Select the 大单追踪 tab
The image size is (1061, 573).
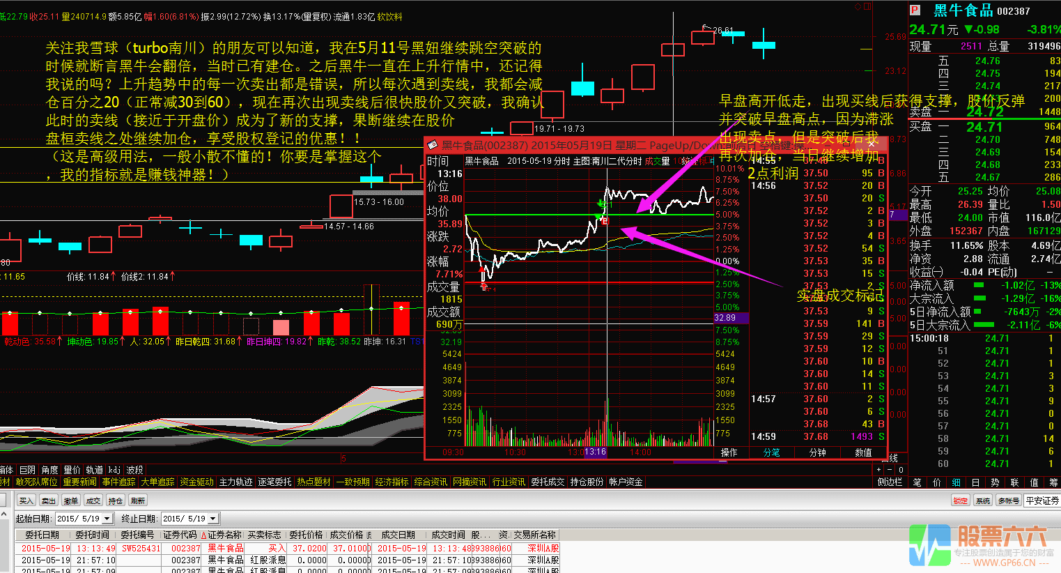[x=158, y=482]
